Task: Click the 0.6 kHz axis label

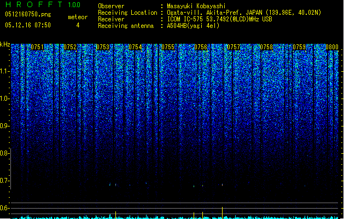Action: (4, 208)
